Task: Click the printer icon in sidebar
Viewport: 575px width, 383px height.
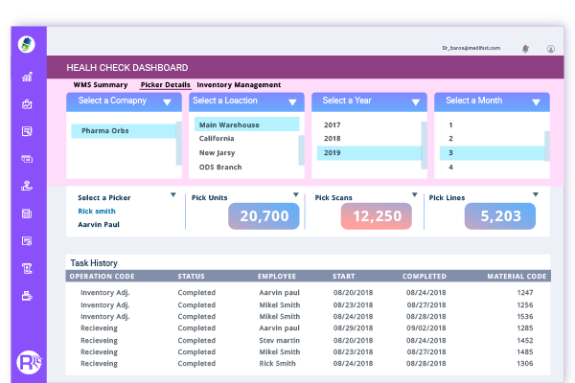Action: coord(27,297)
